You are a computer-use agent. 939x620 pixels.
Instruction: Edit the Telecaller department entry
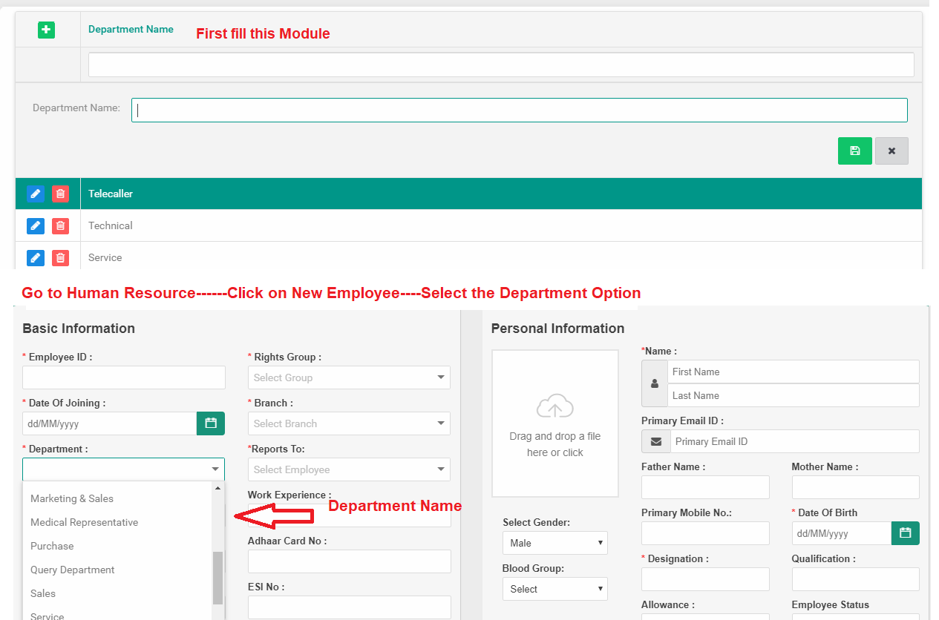click(x=35, y=194)
